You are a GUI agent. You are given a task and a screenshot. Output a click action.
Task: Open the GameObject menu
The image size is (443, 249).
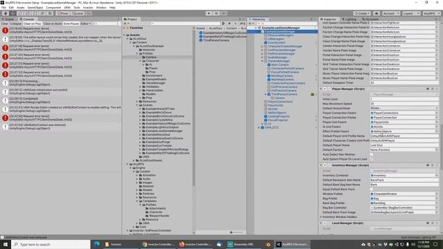[x=35, y=8]
